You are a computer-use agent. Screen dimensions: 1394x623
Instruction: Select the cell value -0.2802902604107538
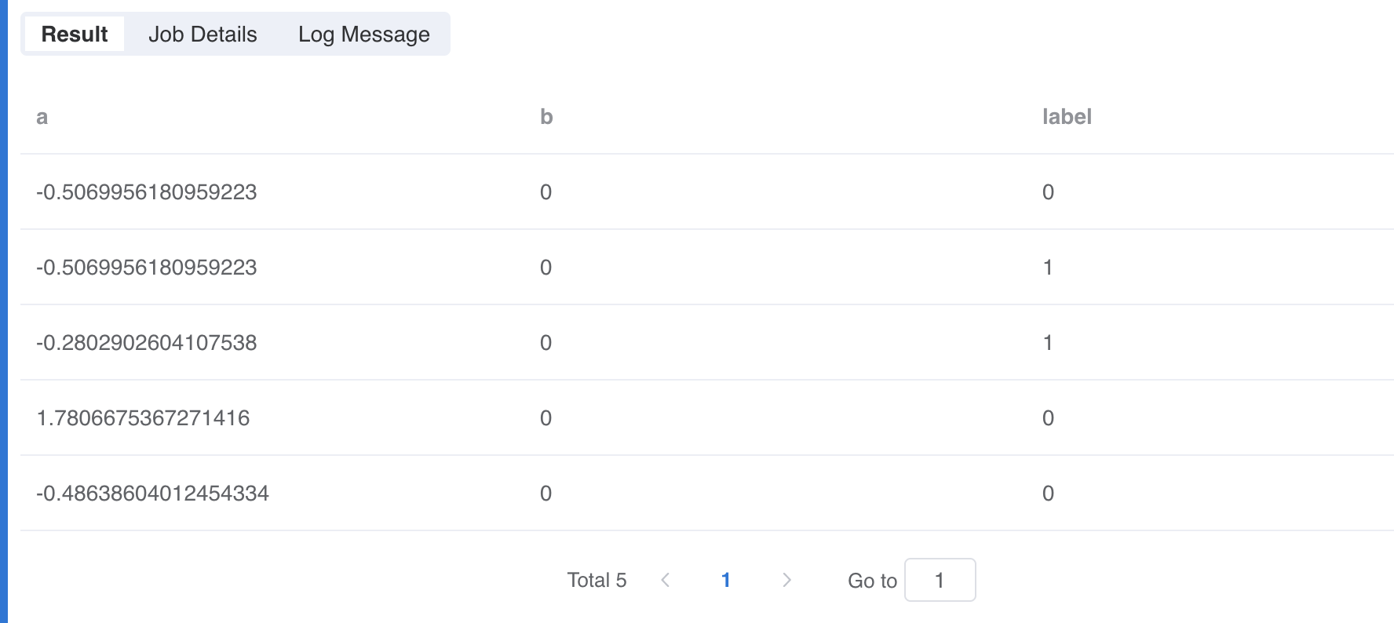(147, 343)
